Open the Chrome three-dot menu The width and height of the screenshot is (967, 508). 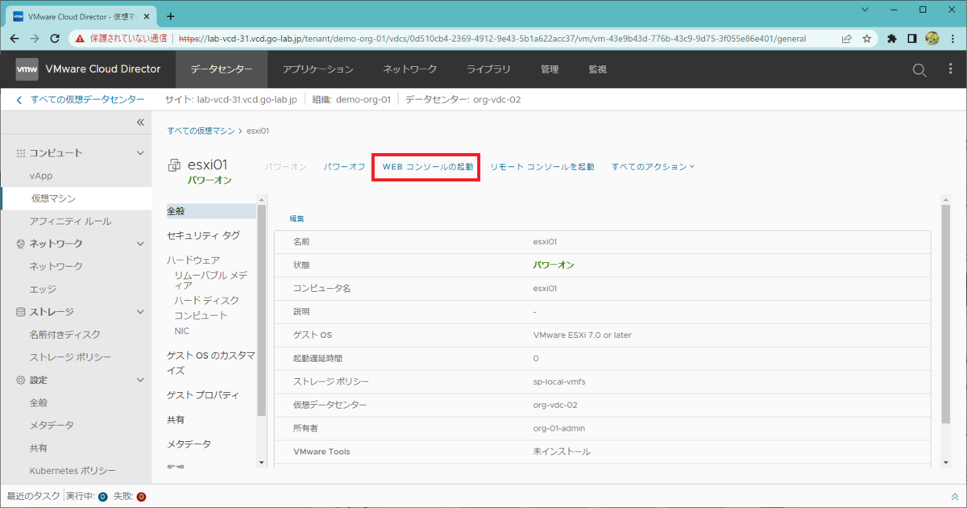pos(952,38)
